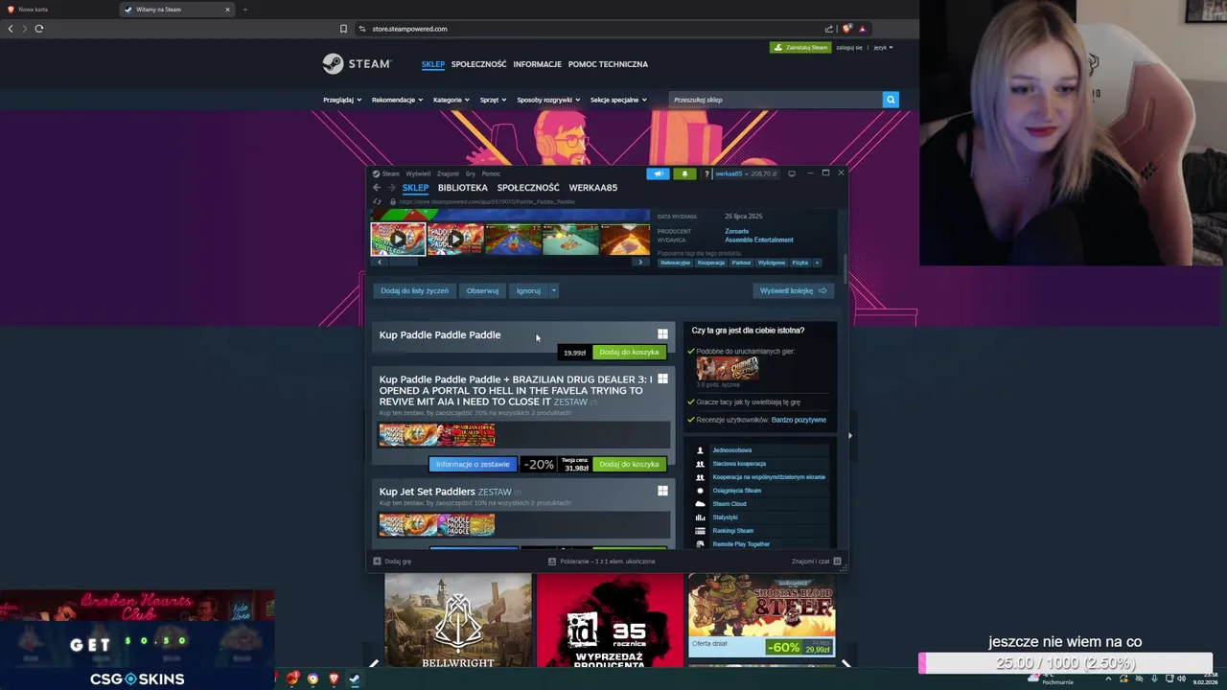
Task: Click the Informacje o zestawie button
Action: pyautogui.click(x=473, y=464)
